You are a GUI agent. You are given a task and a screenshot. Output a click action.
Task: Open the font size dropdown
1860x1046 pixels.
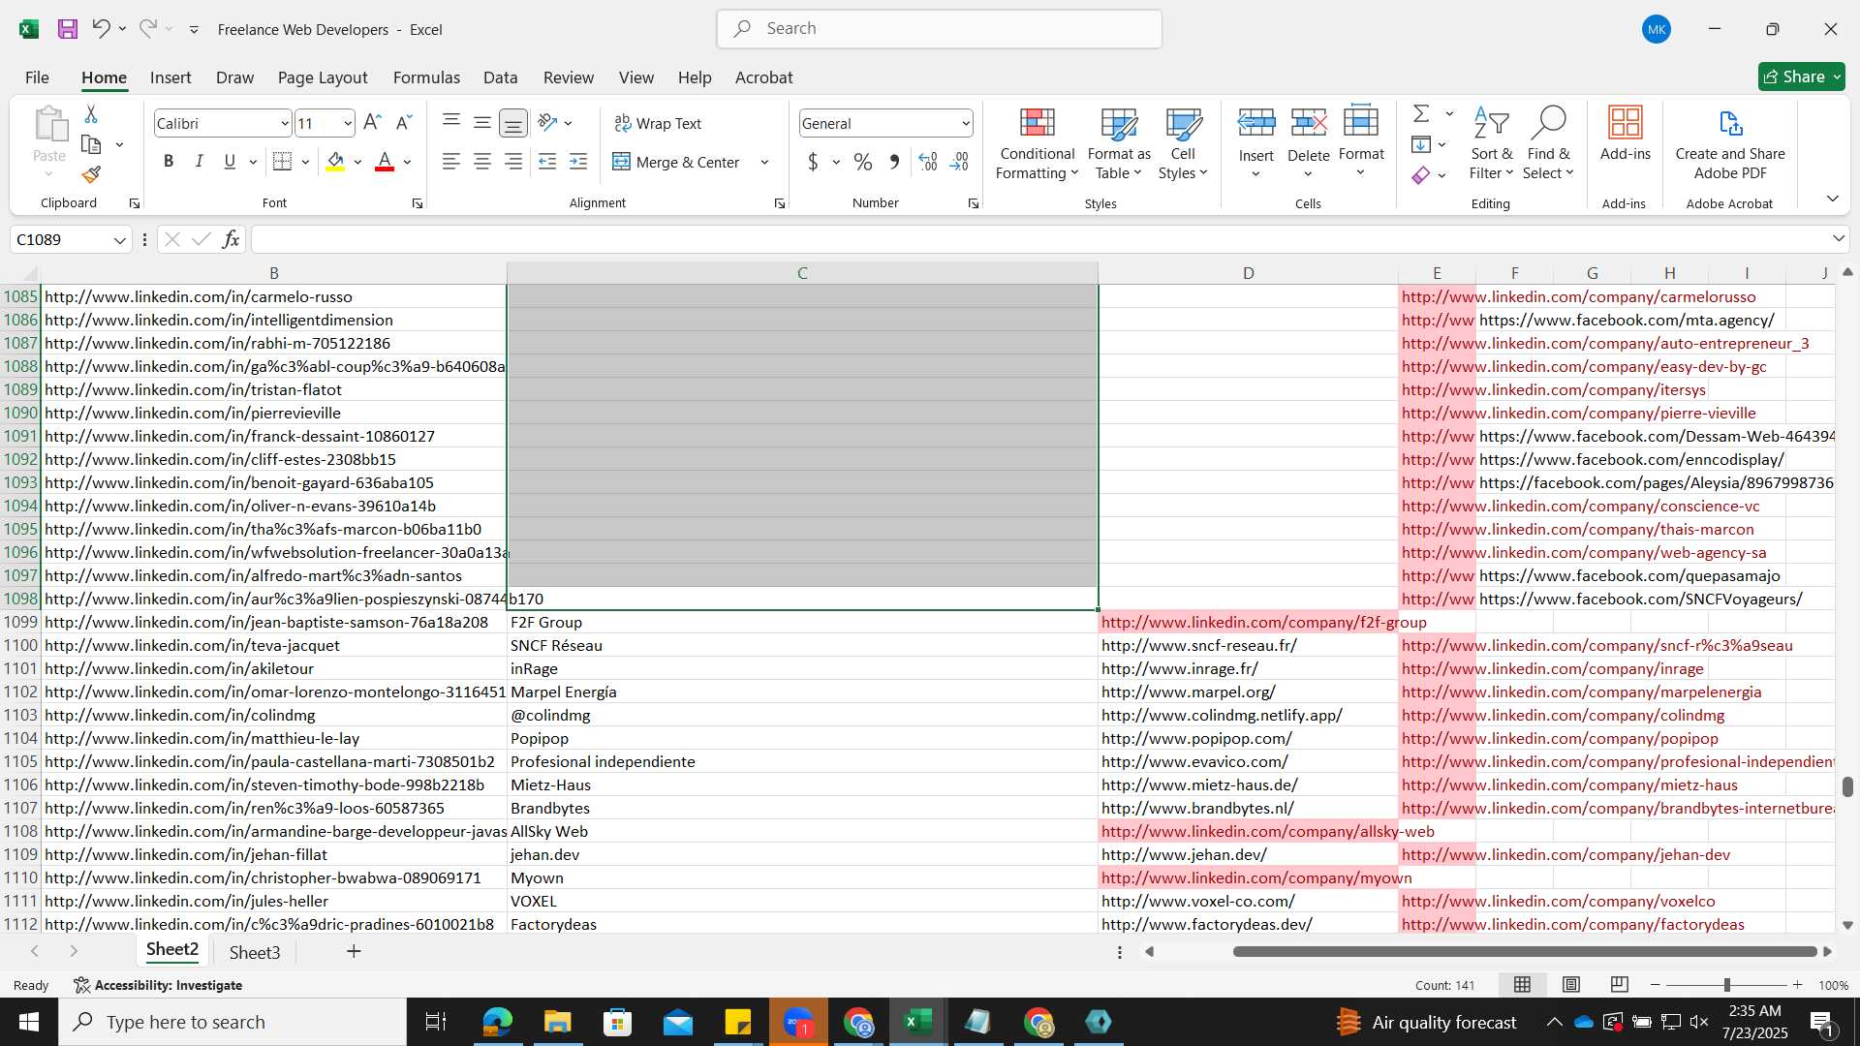[x=348, y=123]
